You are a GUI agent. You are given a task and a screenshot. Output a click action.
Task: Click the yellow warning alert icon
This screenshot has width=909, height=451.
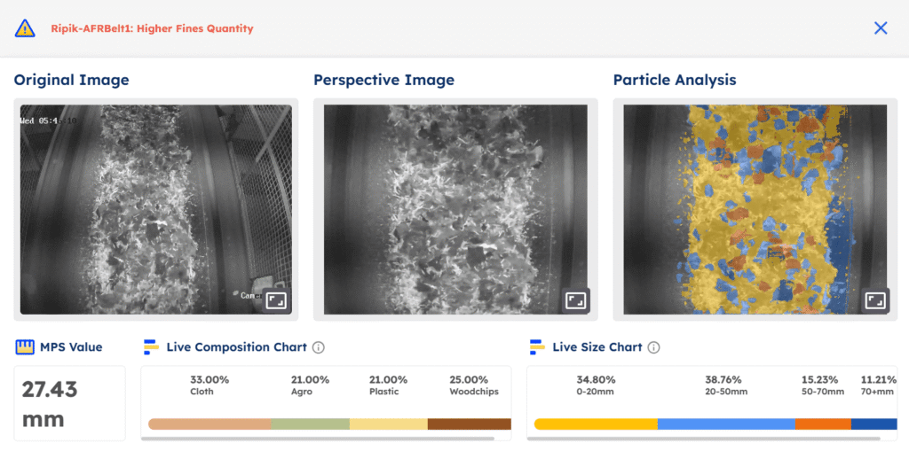coord(25,28)
